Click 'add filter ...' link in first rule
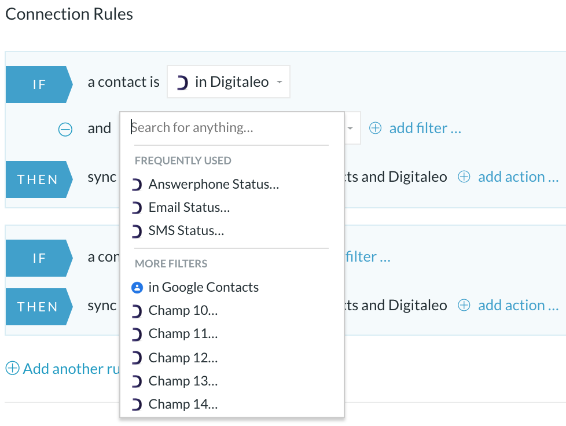This screenshot has width=566, height=426. click(425, 128)
